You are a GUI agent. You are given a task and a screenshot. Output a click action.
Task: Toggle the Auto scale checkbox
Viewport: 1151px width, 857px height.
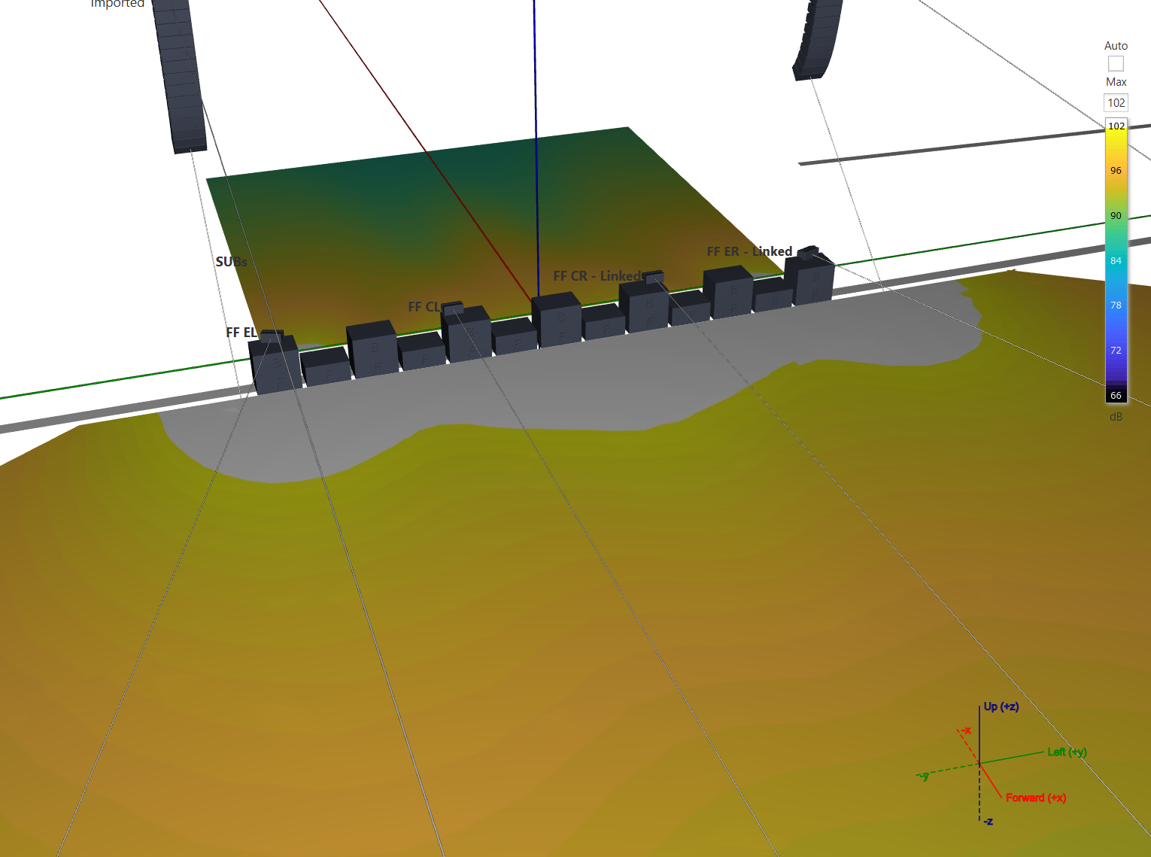(1116, 64)
